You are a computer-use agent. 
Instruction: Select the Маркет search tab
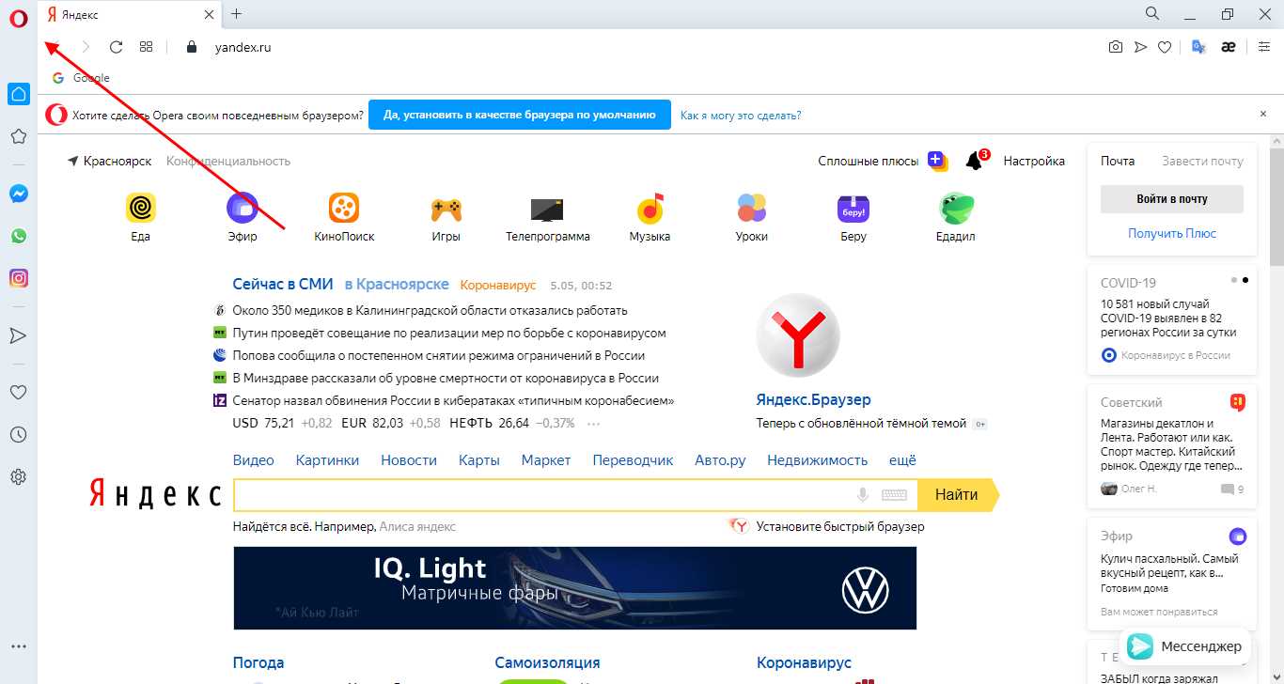[546, 460]
